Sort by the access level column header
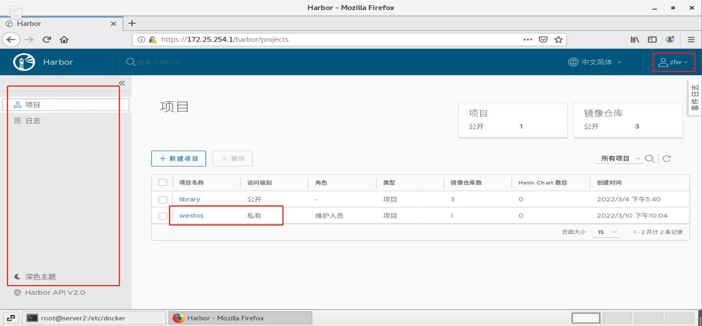Screen dimensions: 702x326 [x=259, y=183]
